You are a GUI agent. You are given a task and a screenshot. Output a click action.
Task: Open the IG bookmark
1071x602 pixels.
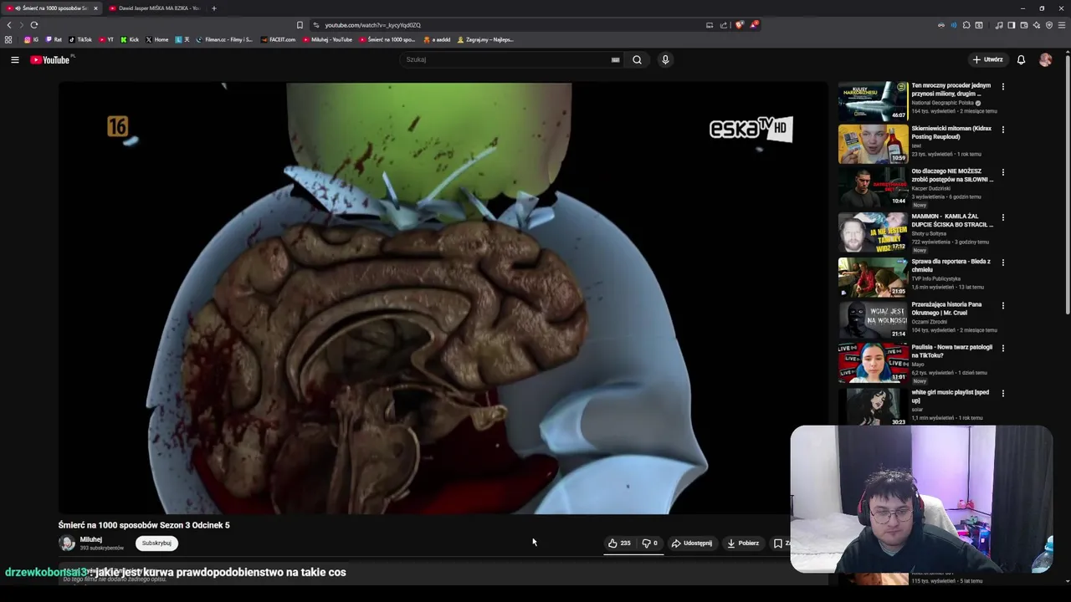pyautogui.click(x=32, y=39)
